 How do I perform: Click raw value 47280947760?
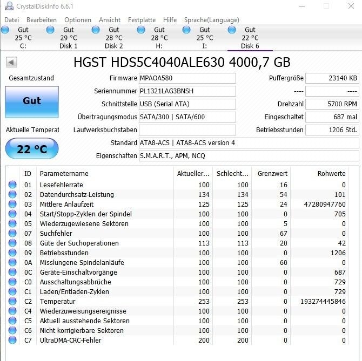(x=325, y=205)
